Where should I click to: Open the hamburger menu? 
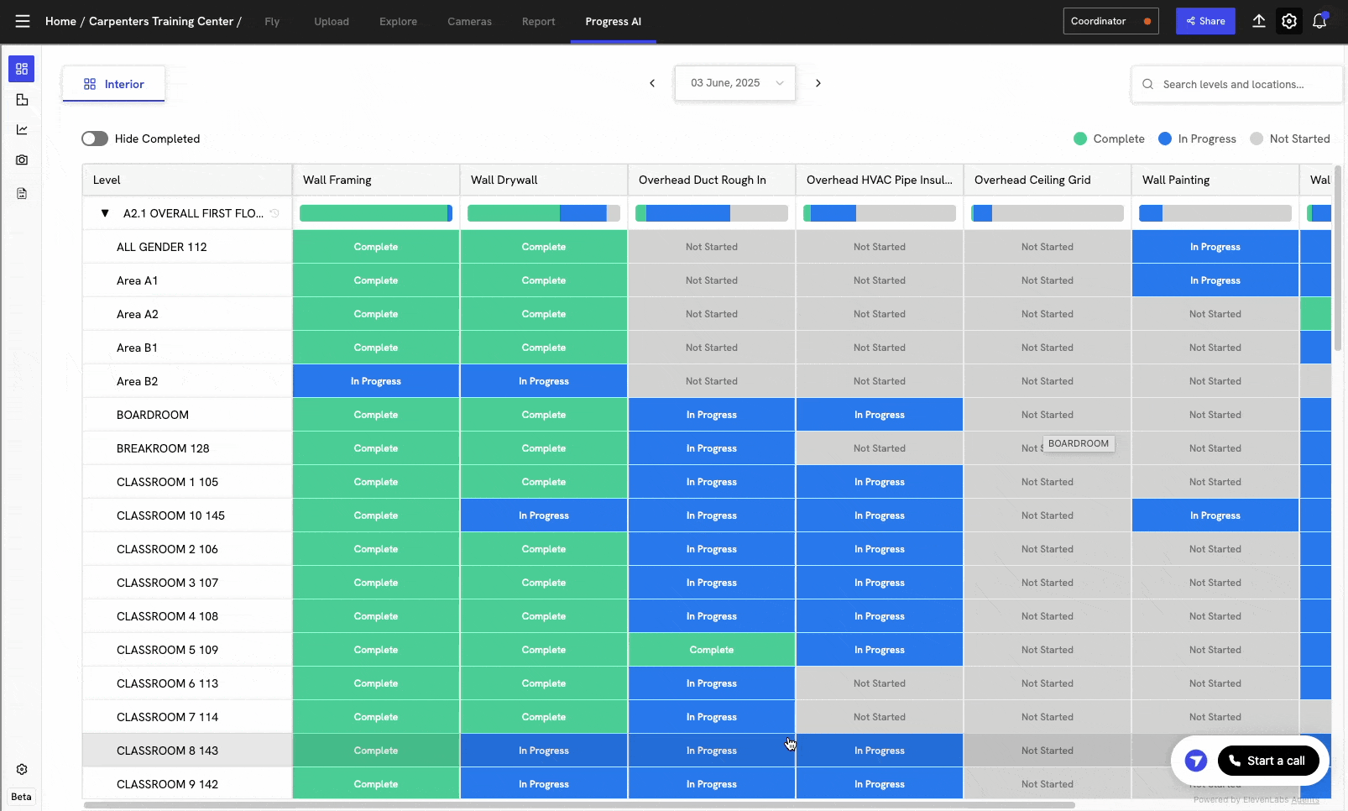(x=22, y=21)
